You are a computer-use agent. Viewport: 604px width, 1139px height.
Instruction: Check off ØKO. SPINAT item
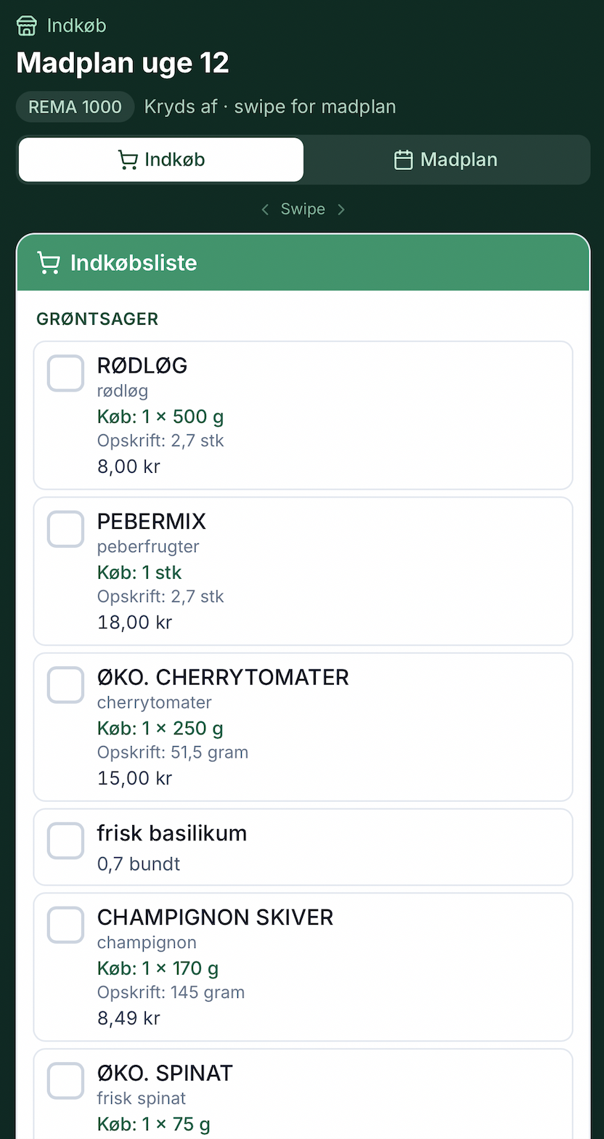click(66, 1081)
